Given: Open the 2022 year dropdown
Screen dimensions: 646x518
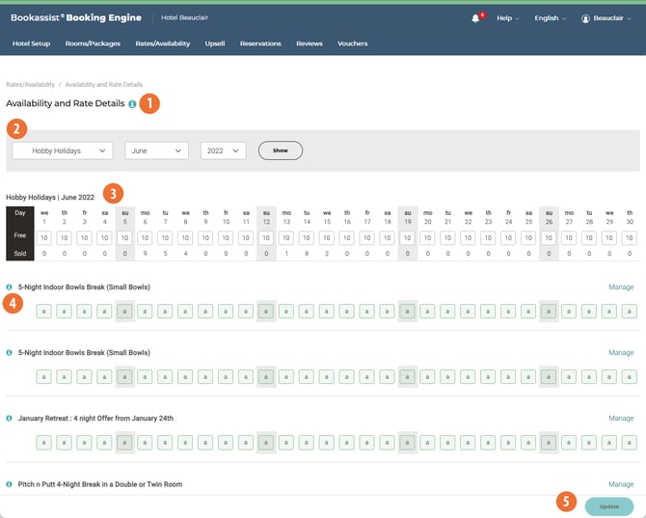Looking at the screenshot, I should tap(223, 150).
